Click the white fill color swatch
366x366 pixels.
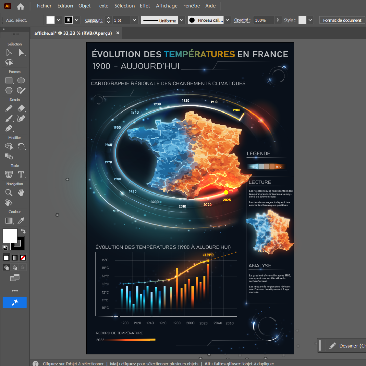click(10, 236)
